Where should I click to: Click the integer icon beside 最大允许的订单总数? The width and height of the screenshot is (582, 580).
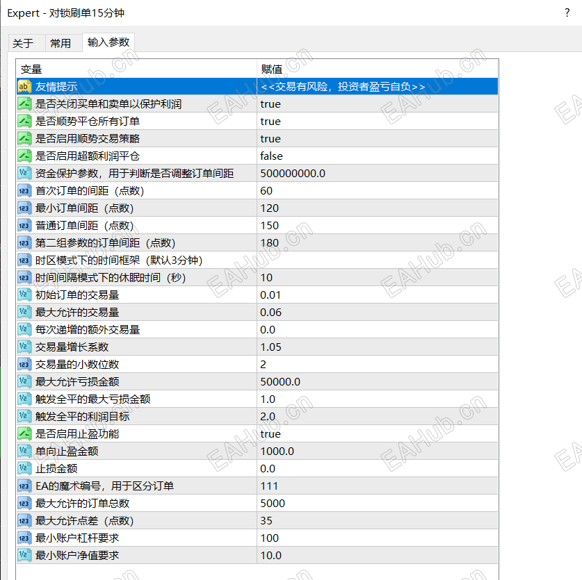click(24, 503)
